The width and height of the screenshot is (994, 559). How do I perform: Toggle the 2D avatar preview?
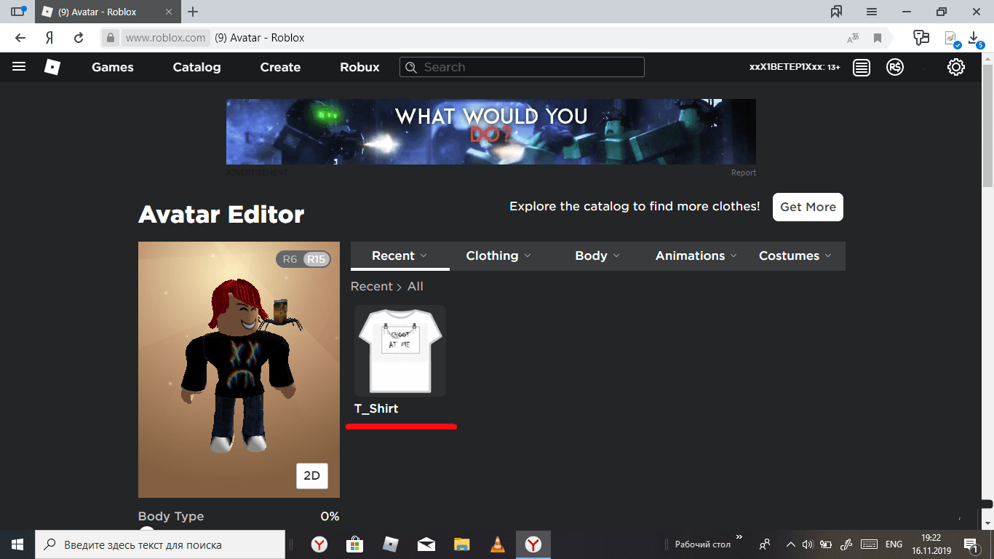click(x=311, y=476)
